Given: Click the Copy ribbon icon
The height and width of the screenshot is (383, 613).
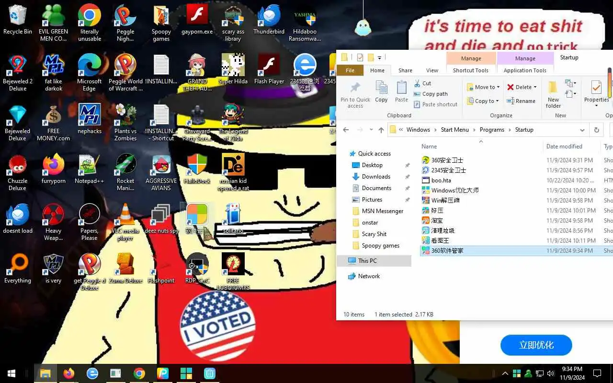Looking at the screenshot, I should (x=381, y=92).
